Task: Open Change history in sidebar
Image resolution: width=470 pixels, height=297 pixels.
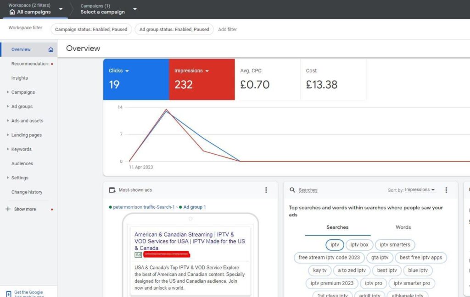Action: click(27, 192)
